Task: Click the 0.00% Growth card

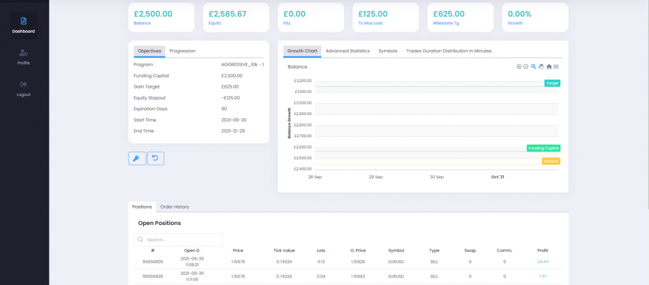Action: pos(535,17)
